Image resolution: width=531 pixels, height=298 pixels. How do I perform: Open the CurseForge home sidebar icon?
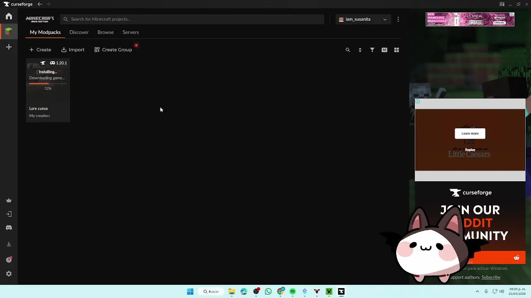pos(9,17)
